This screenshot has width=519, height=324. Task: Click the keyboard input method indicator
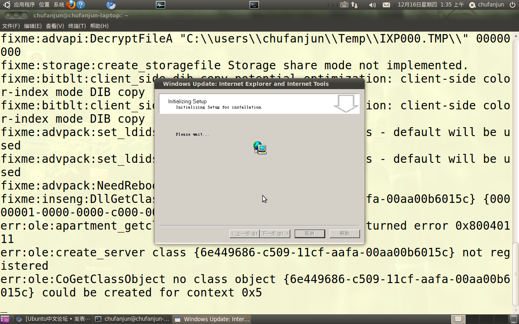(x=344, y=5)
